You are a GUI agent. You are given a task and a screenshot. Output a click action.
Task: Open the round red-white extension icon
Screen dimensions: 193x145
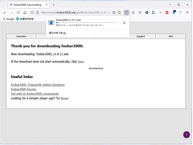pos(160,12)
